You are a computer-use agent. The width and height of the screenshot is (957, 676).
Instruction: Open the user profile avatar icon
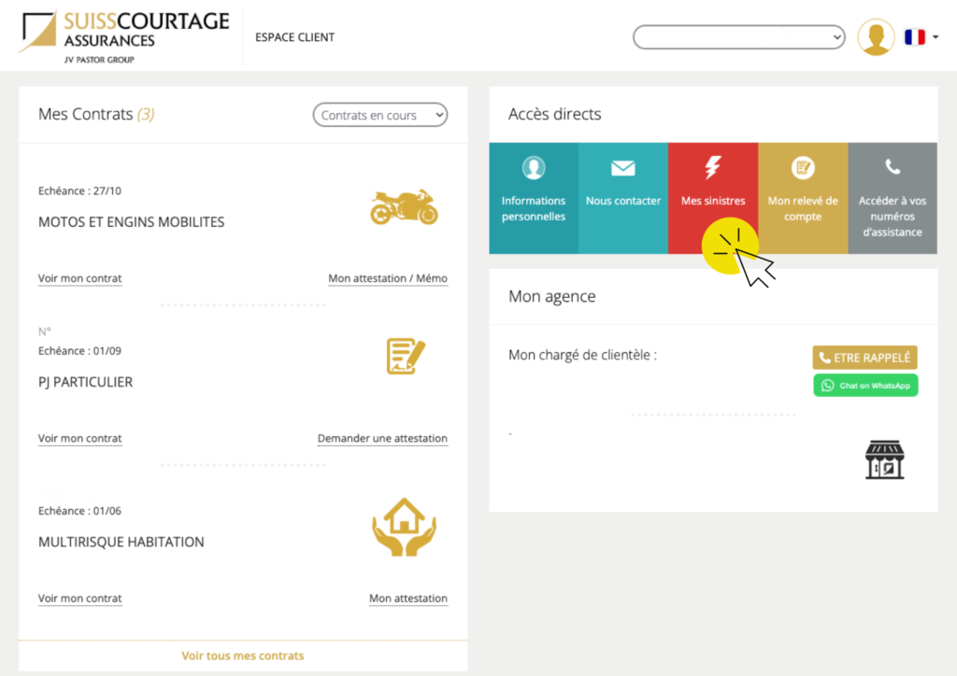tap(876, 37)
